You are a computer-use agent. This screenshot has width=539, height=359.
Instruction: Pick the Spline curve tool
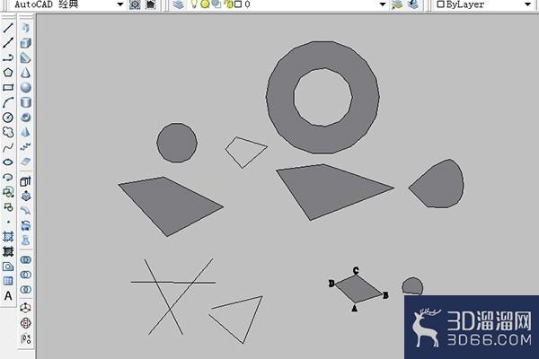[8, 148]
